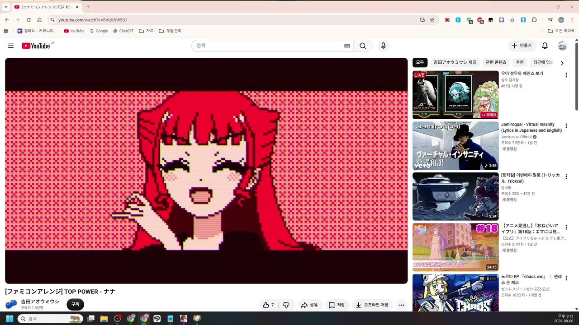579x325 pixels.
Task: Like the video with thumbs up
Action: [268, 305]
